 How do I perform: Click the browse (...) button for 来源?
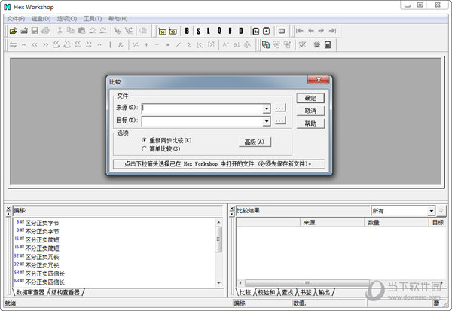pyautogui.click(x=279, y=108)
